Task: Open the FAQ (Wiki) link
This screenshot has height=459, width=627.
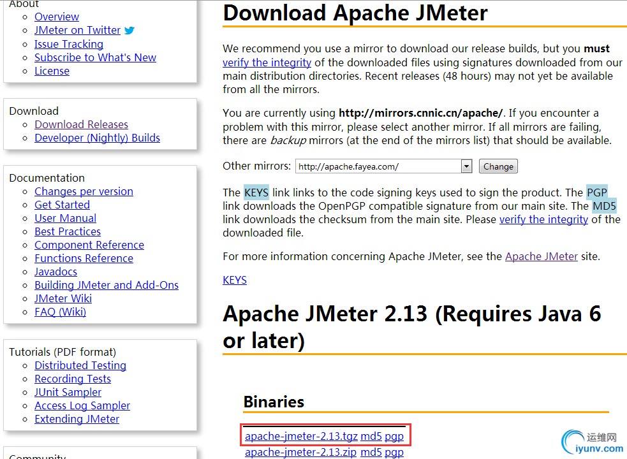Action: [x=60, y=312]
